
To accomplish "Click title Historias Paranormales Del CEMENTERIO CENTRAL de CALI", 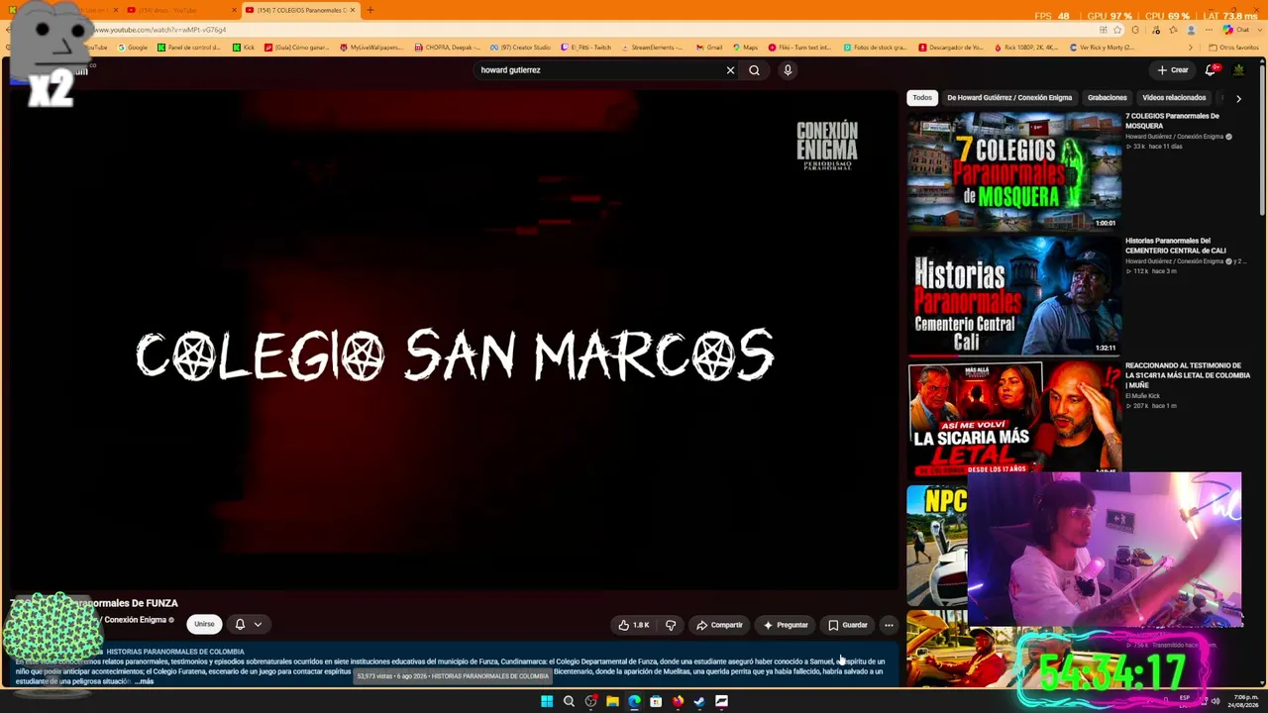I will point(1175,246).
